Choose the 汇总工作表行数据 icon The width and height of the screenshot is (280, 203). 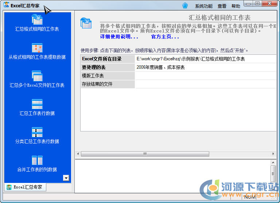[37, 104]
